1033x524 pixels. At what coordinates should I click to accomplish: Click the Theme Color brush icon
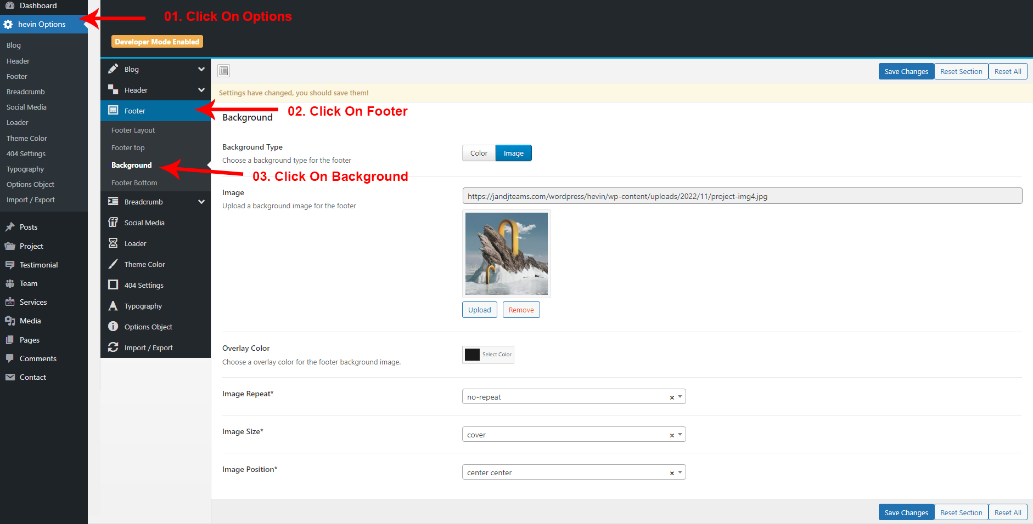(113, 264)
